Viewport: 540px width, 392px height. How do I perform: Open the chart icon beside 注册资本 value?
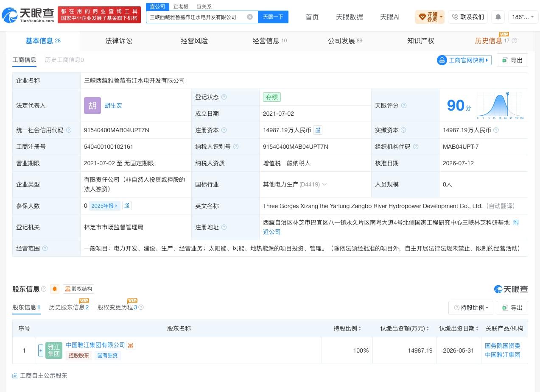tap(318, 130)
